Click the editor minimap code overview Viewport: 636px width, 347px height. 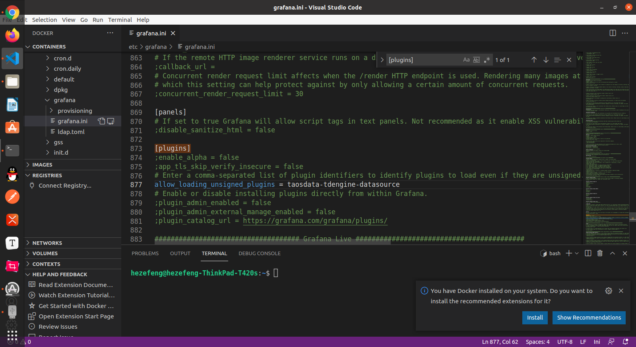(606, 148)
